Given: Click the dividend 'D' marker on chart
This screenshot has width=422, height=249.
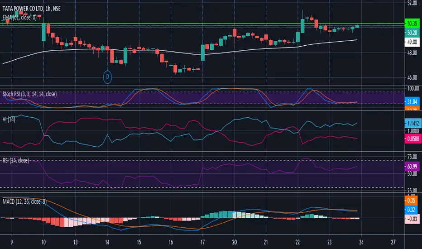Looking at the screenshot, I should [107, 77].
